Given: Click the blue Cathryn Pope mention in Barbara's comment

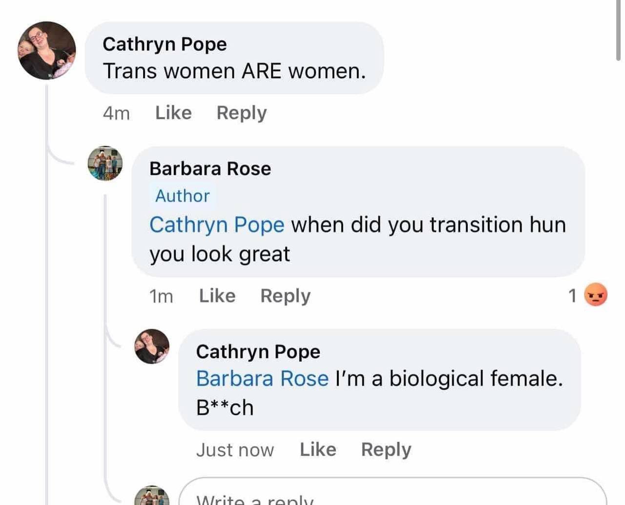Looking at the screenshot, I should (217, 225).
